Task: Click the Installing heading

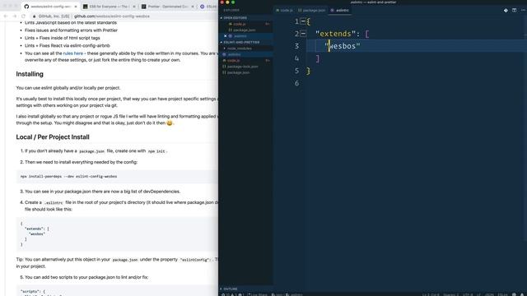Action: coord(30,74)
